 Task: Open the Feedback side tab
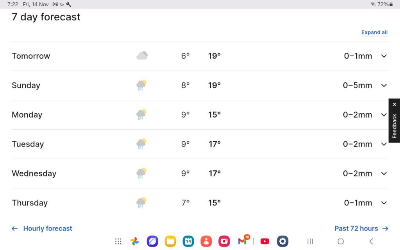tap(394, 125)
